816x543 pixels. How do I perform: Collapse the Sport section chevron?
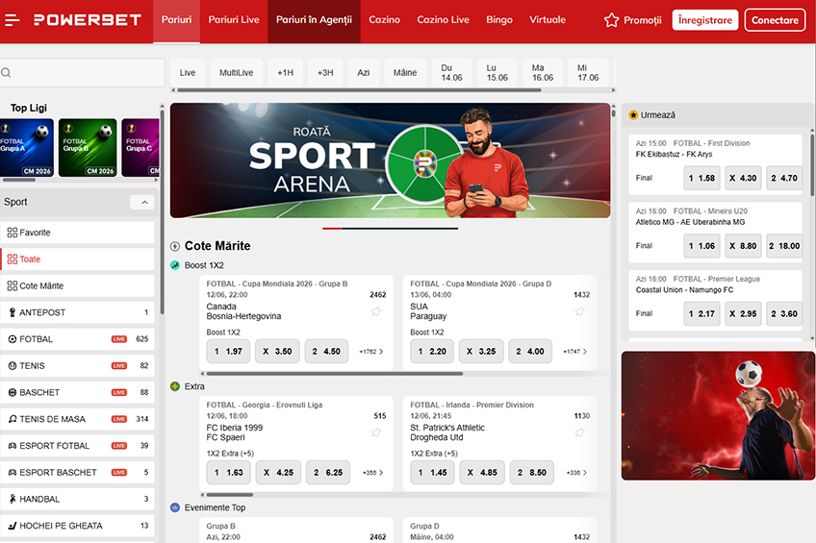click(144, 202)
